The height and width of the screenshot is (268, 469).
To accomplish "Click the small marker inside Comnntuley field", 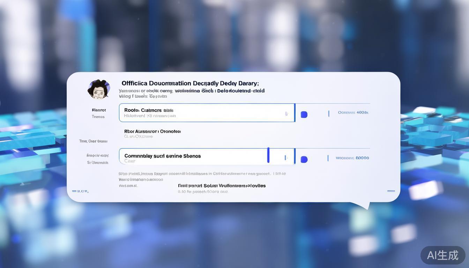I will tap(286, 158).
